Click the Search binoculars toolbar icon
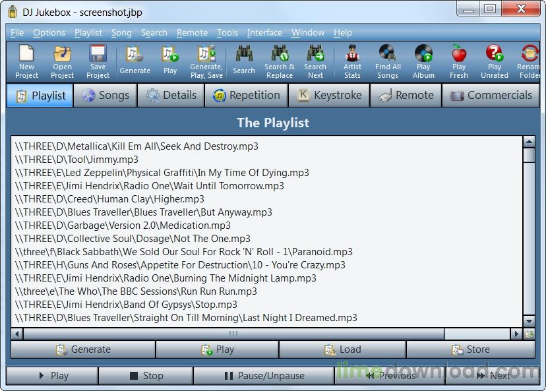 (x=243, y=61)
